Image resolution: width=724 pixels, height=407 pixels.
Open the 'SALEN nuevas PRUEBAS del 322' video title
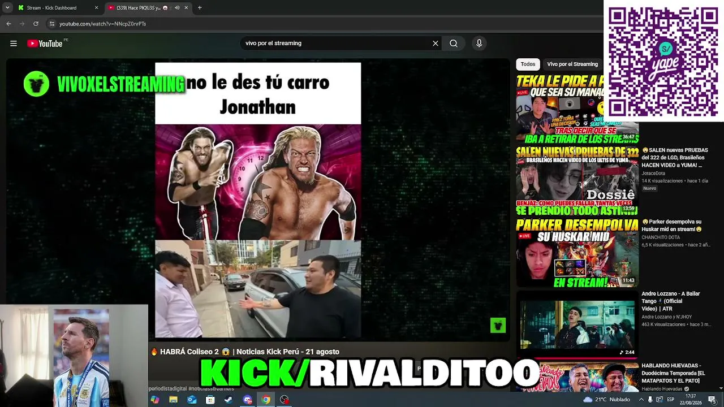675,158
